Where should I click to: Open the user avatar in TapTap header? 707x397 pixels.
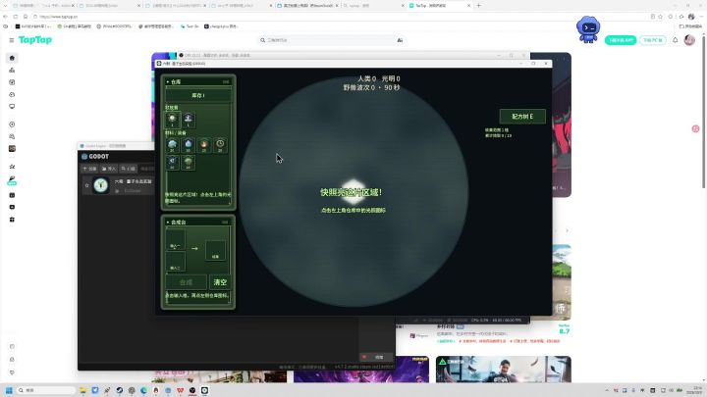pos(689,40)
